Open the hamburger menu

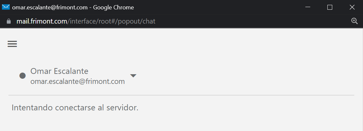[12, 44]
